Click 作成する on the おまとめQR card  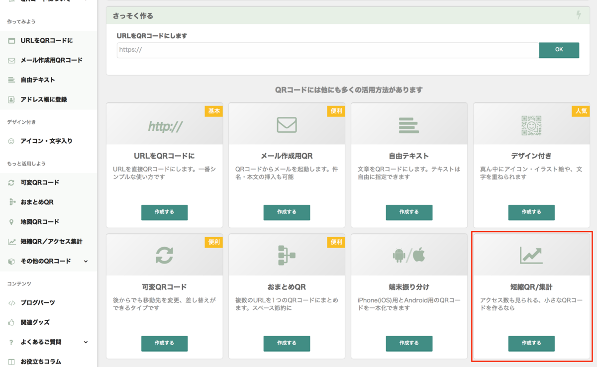click(287, 343)
